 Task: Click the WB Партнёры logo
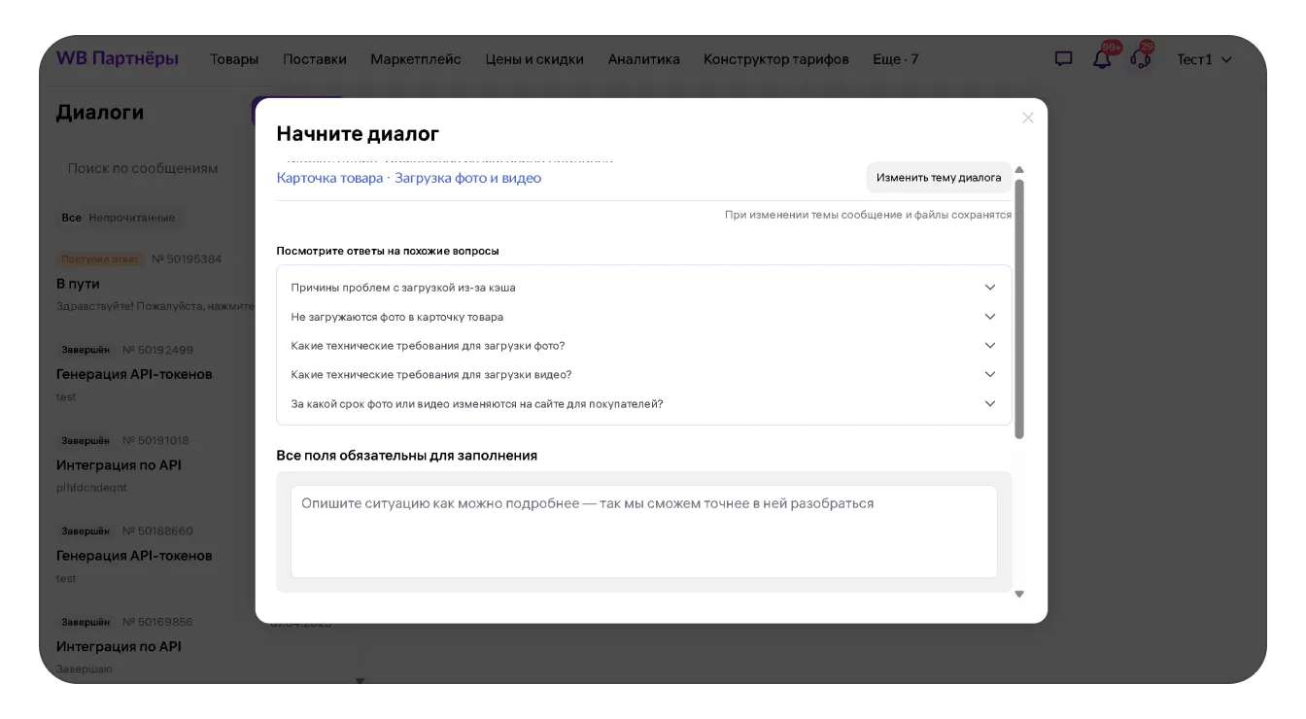point(118,58)
